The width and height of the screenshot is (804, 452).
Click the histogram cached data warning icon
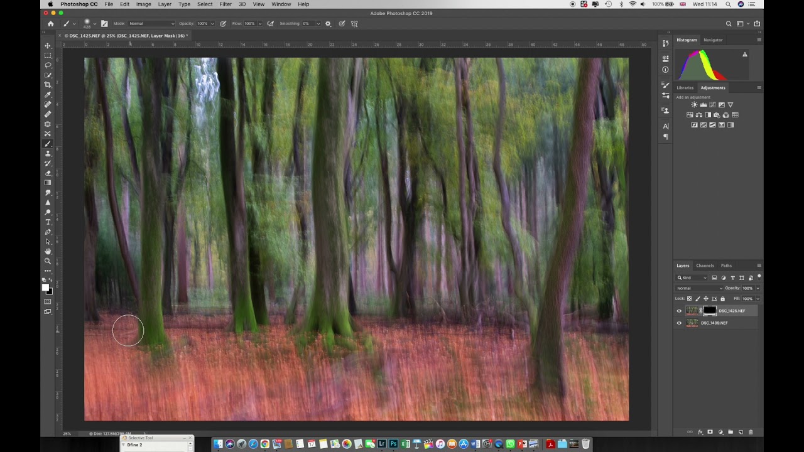pos(745,55)
